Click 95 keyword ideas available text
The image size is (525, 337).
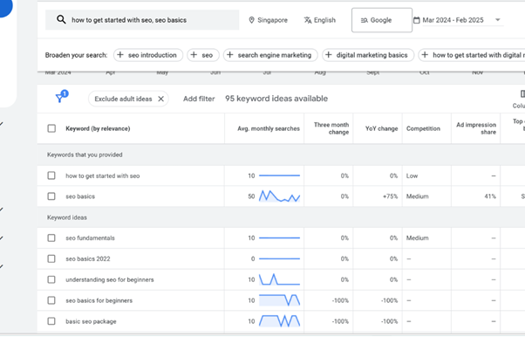click(276, 99)
